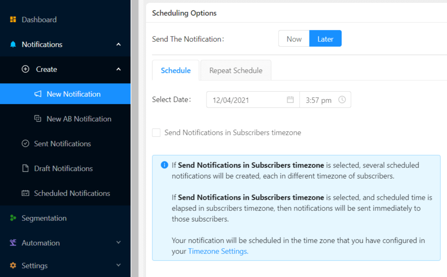Collapse the Notifications menu chevron
This screenshot has width=447, height=277.
(x=118, y=44)
